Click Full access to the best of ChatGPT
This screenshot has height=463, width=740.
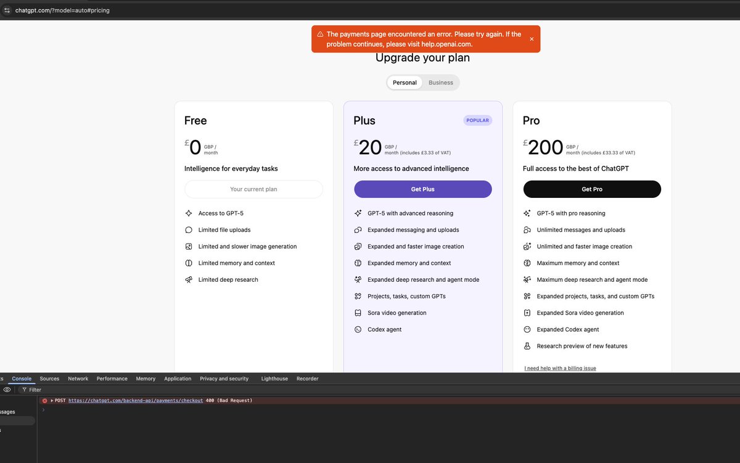coord(576,169)
